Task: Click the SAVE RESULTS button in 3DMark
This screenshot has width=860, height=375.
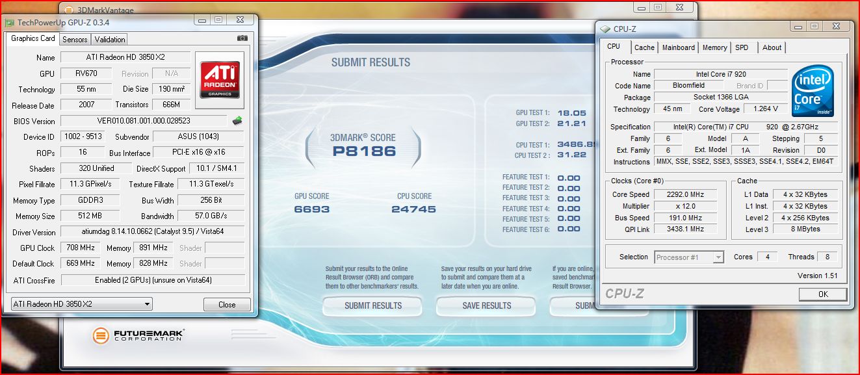Action: pos(487,305)
